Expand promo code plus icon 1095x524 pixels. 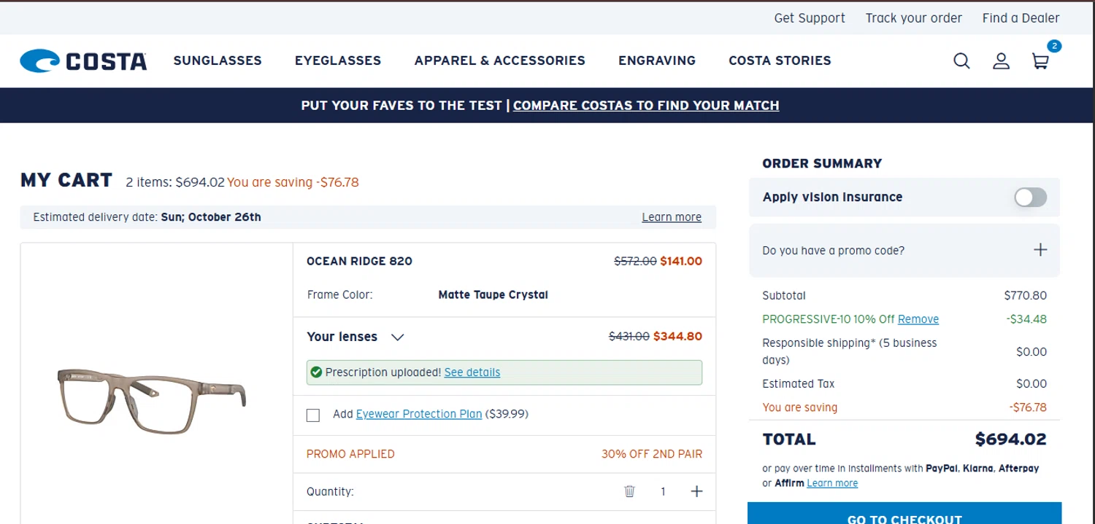[x=1040, y=250]
